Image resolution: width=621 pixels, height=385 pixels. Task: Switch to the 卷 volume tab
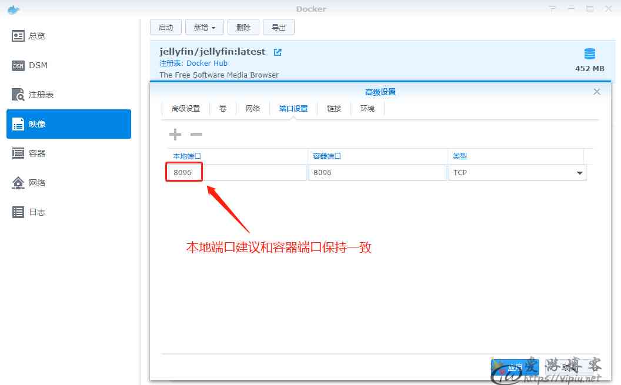pos(223,108)
